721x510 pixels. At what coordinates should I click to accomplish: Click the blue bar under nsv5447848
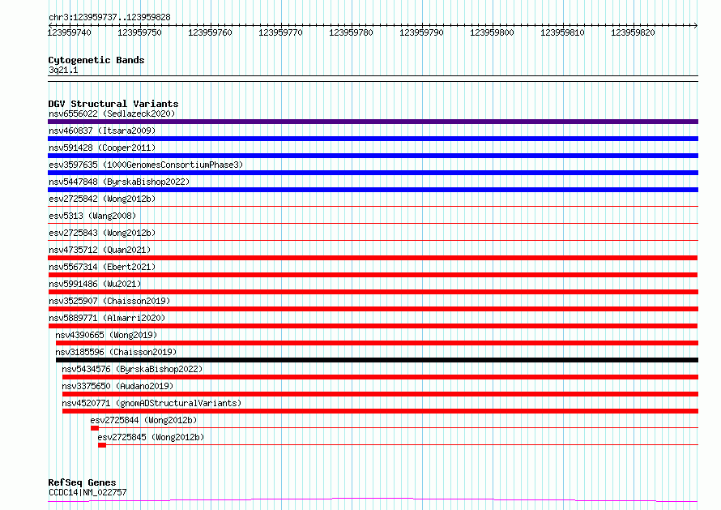click(373, 190)
